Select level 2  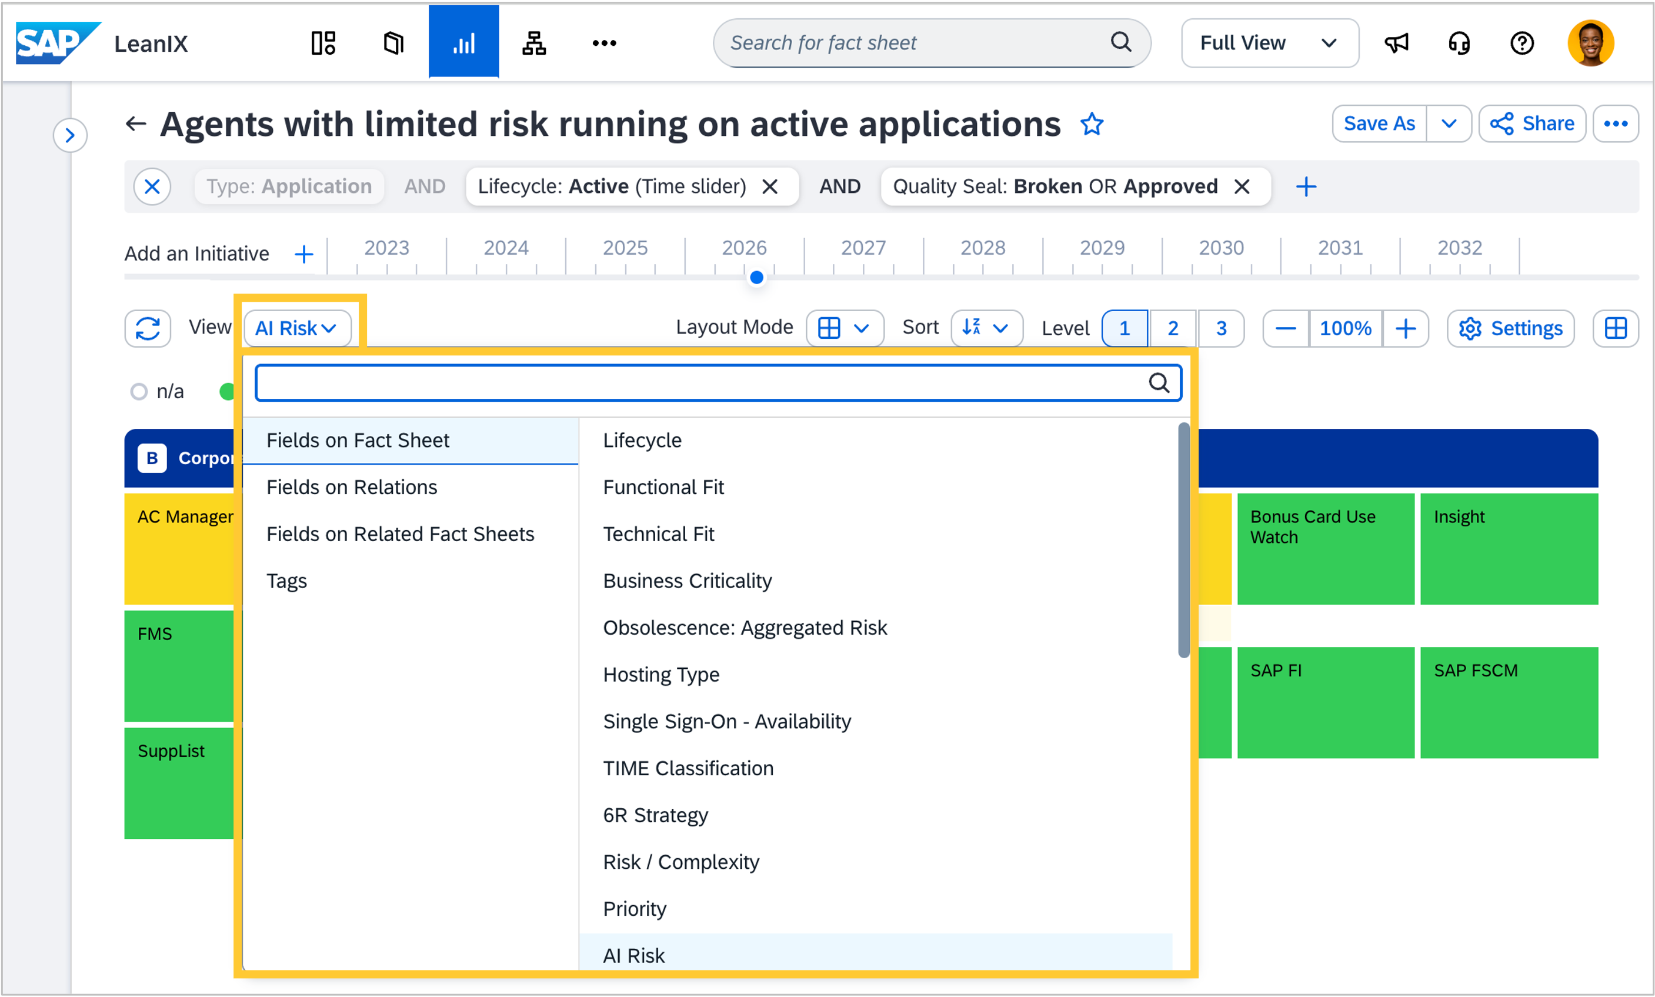[x=1173, y=329]
